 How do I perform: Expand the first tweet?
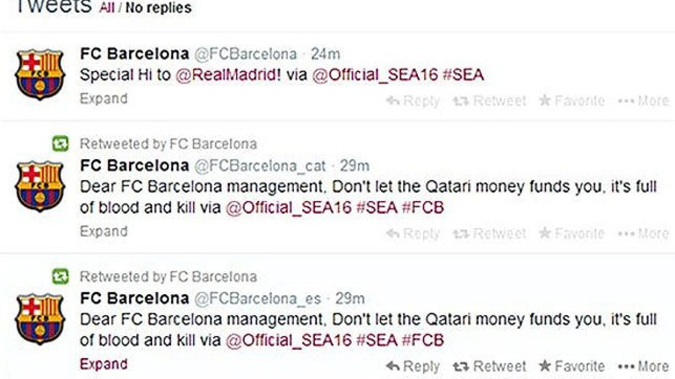click(x=104, y=99)
